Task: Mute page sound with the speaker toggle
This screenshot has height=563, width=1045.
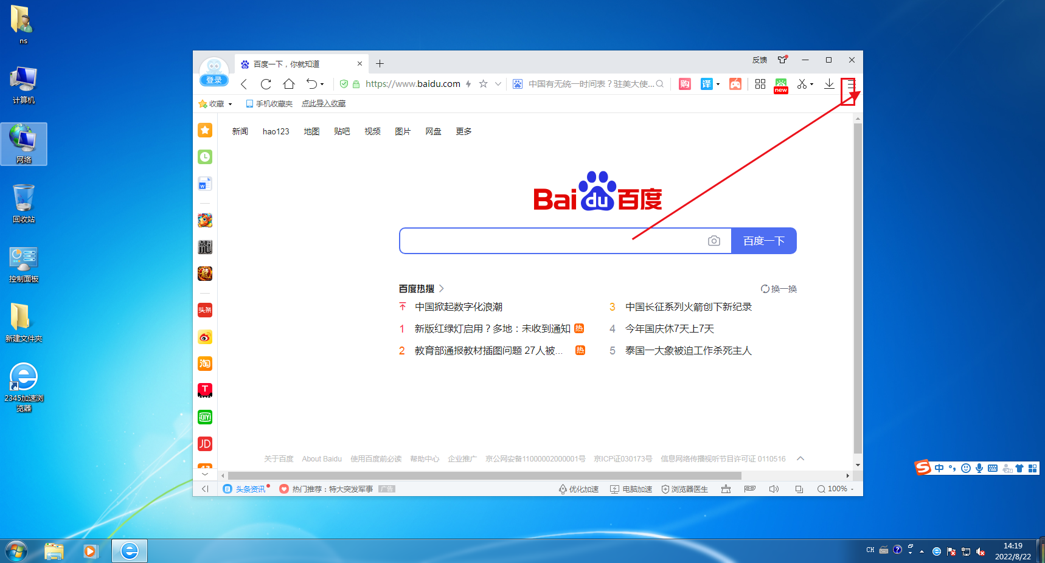Action: (774, 489)
